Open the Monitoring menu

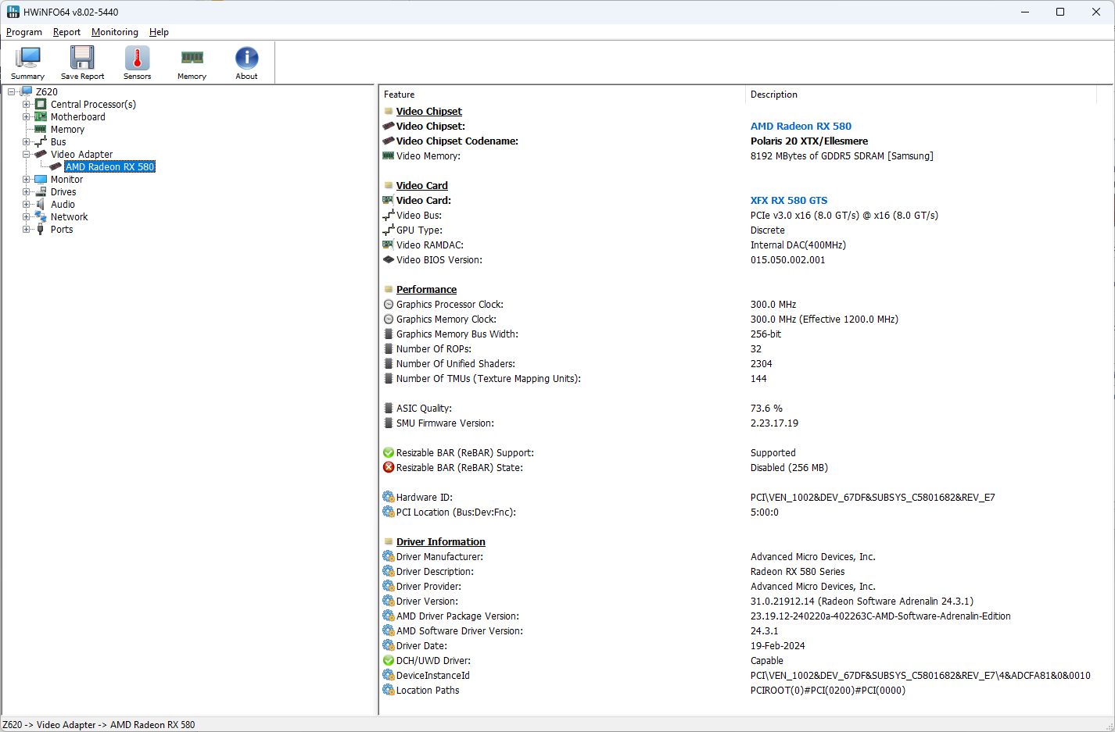click(x=115, y=32)
